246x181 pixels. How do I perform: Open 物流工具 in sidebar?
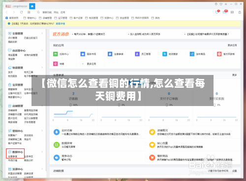29,72
